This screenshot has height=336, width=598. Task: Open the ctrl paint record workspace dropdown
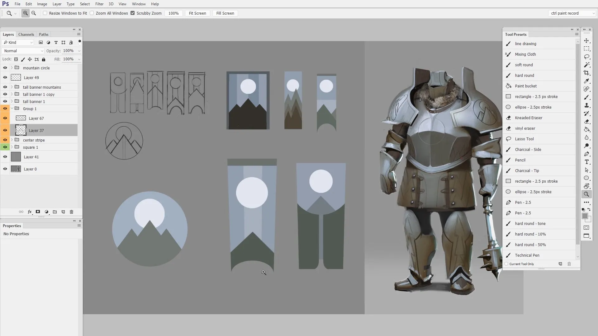pyautogui.click(x=572, y=13)
